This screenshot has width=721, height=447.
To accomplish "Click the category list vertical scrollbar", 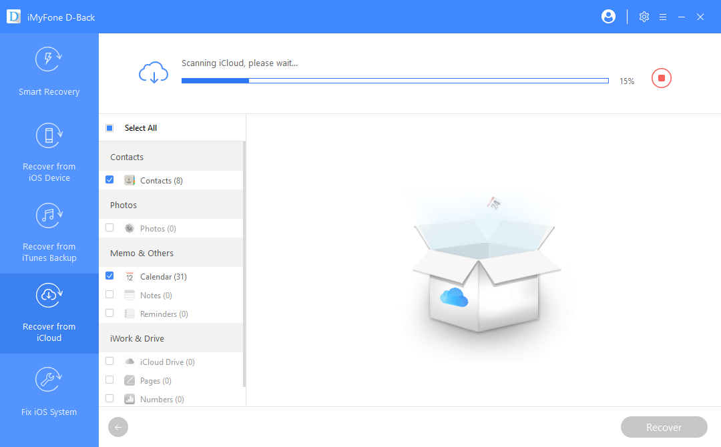I will click(244, 264).
